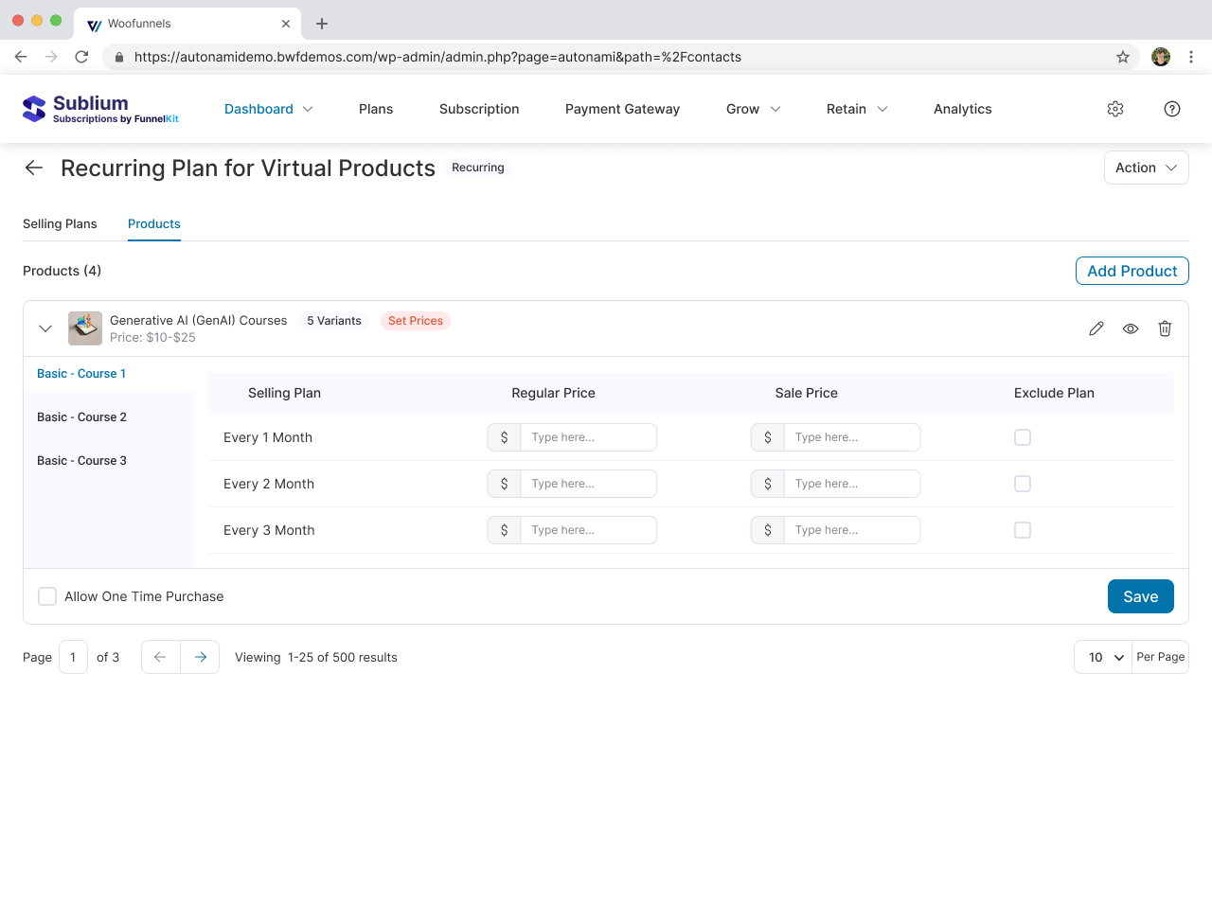The width and height of the screenshot is (1212, 921).
Task: Enable Allow One Time Purchase checkbox
Action: tap(47, 596)
